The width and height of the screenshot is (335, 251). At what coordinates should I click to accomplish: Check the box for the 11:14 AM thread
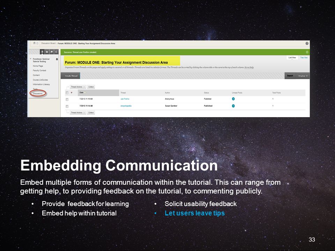pyautogui.click(x=67, y=106)
